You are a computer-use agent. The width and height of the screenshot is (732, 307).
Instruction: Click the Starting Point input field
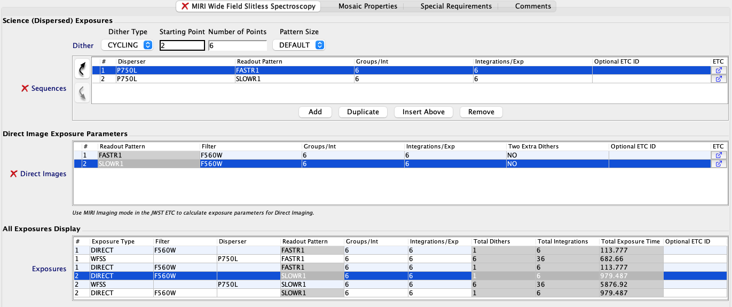[x=182, y=46]
